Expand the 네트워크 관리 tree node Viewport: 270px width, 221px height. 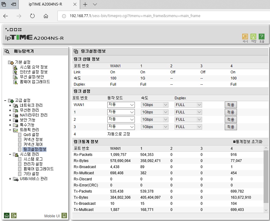point(10,105)
